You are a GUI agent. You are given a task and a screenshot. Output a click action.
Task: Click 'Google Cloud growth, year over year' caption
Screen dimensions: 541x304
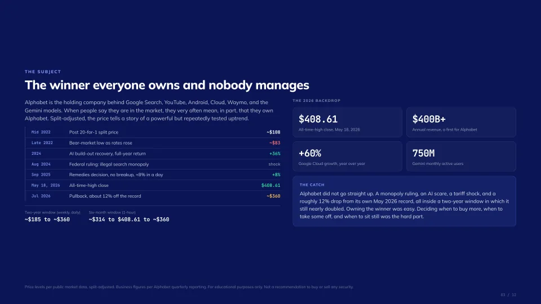331,164
